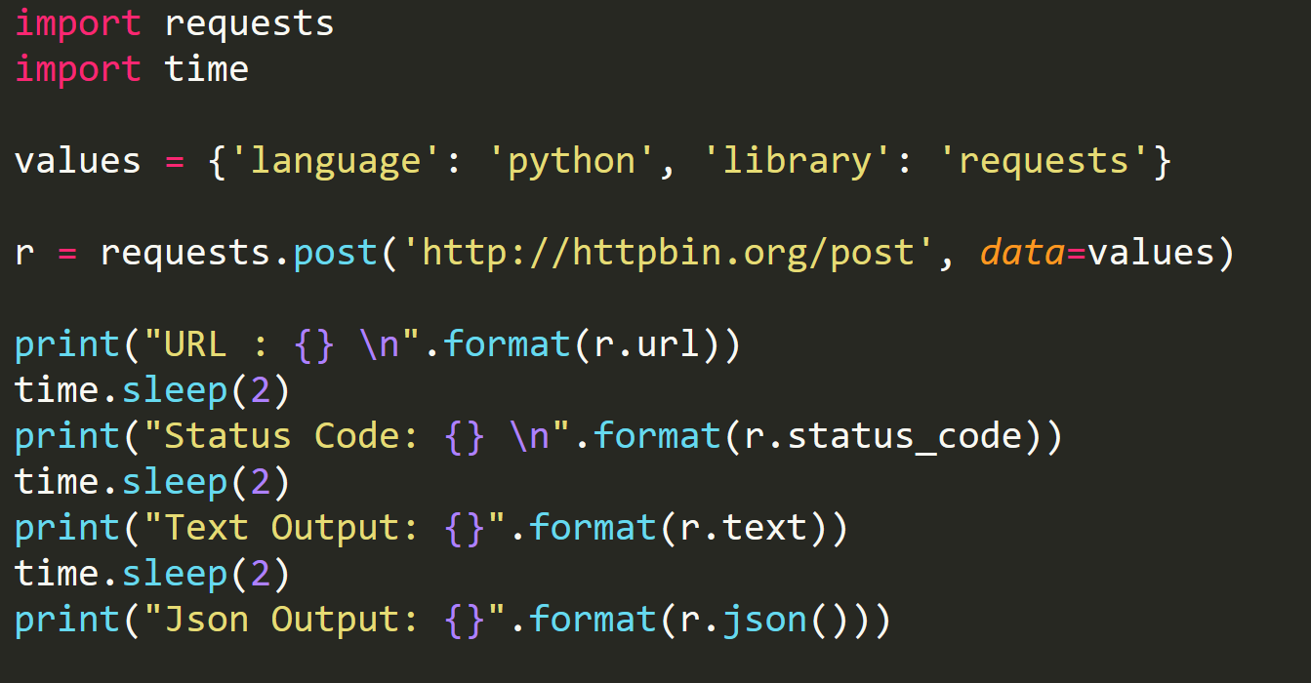Click the 'json' method name on last line
Screen dimensions: 1311x683
(x=764, y=620)
